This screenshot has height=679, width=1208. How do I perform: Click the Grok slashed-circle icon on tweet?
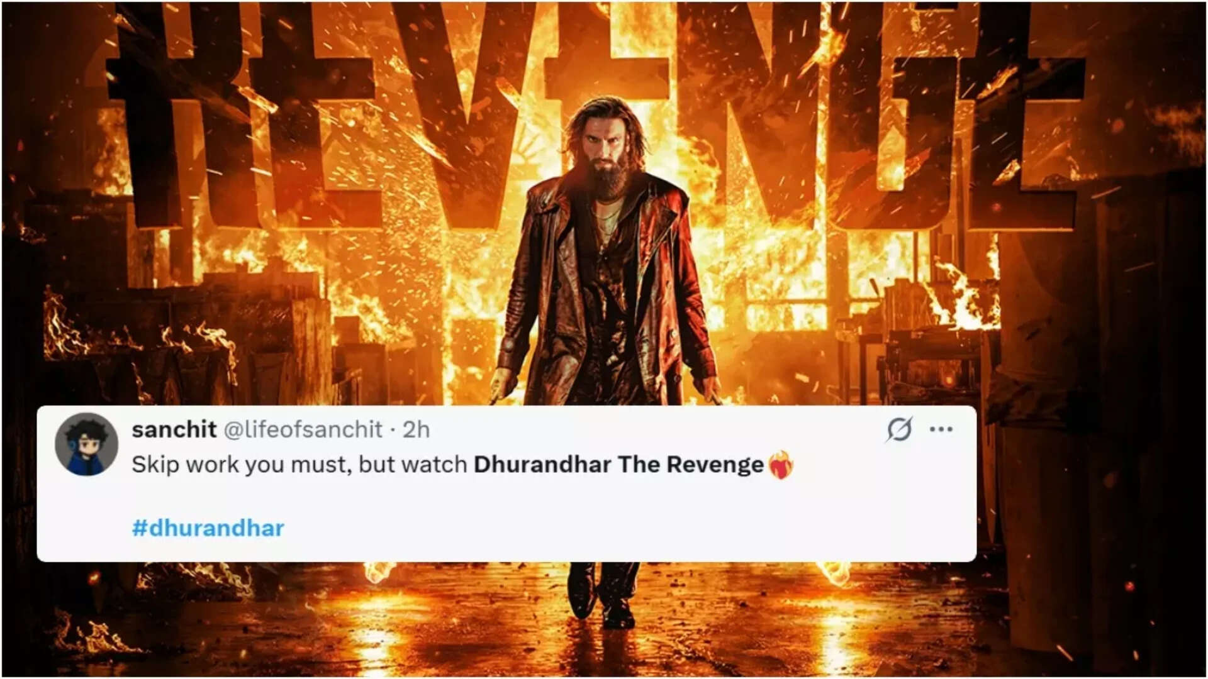point(899,429)
